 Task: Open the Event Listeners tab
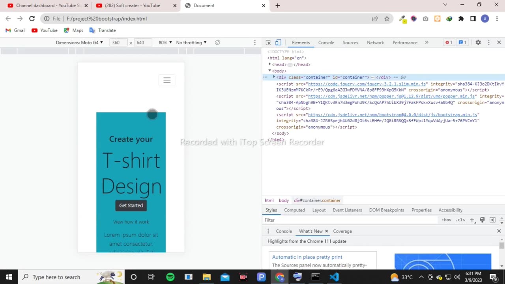(x=347, y=210)
